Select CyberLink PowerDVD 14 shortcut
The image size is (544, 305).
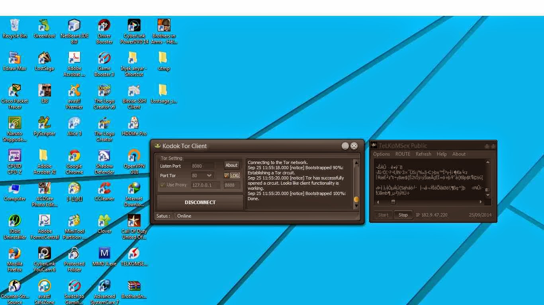pyautogui.click(x=134, y=31)
